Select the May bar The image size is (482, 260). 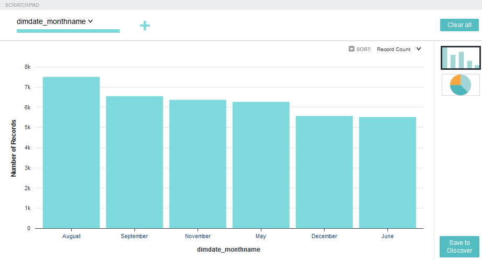tap(261, 165)
